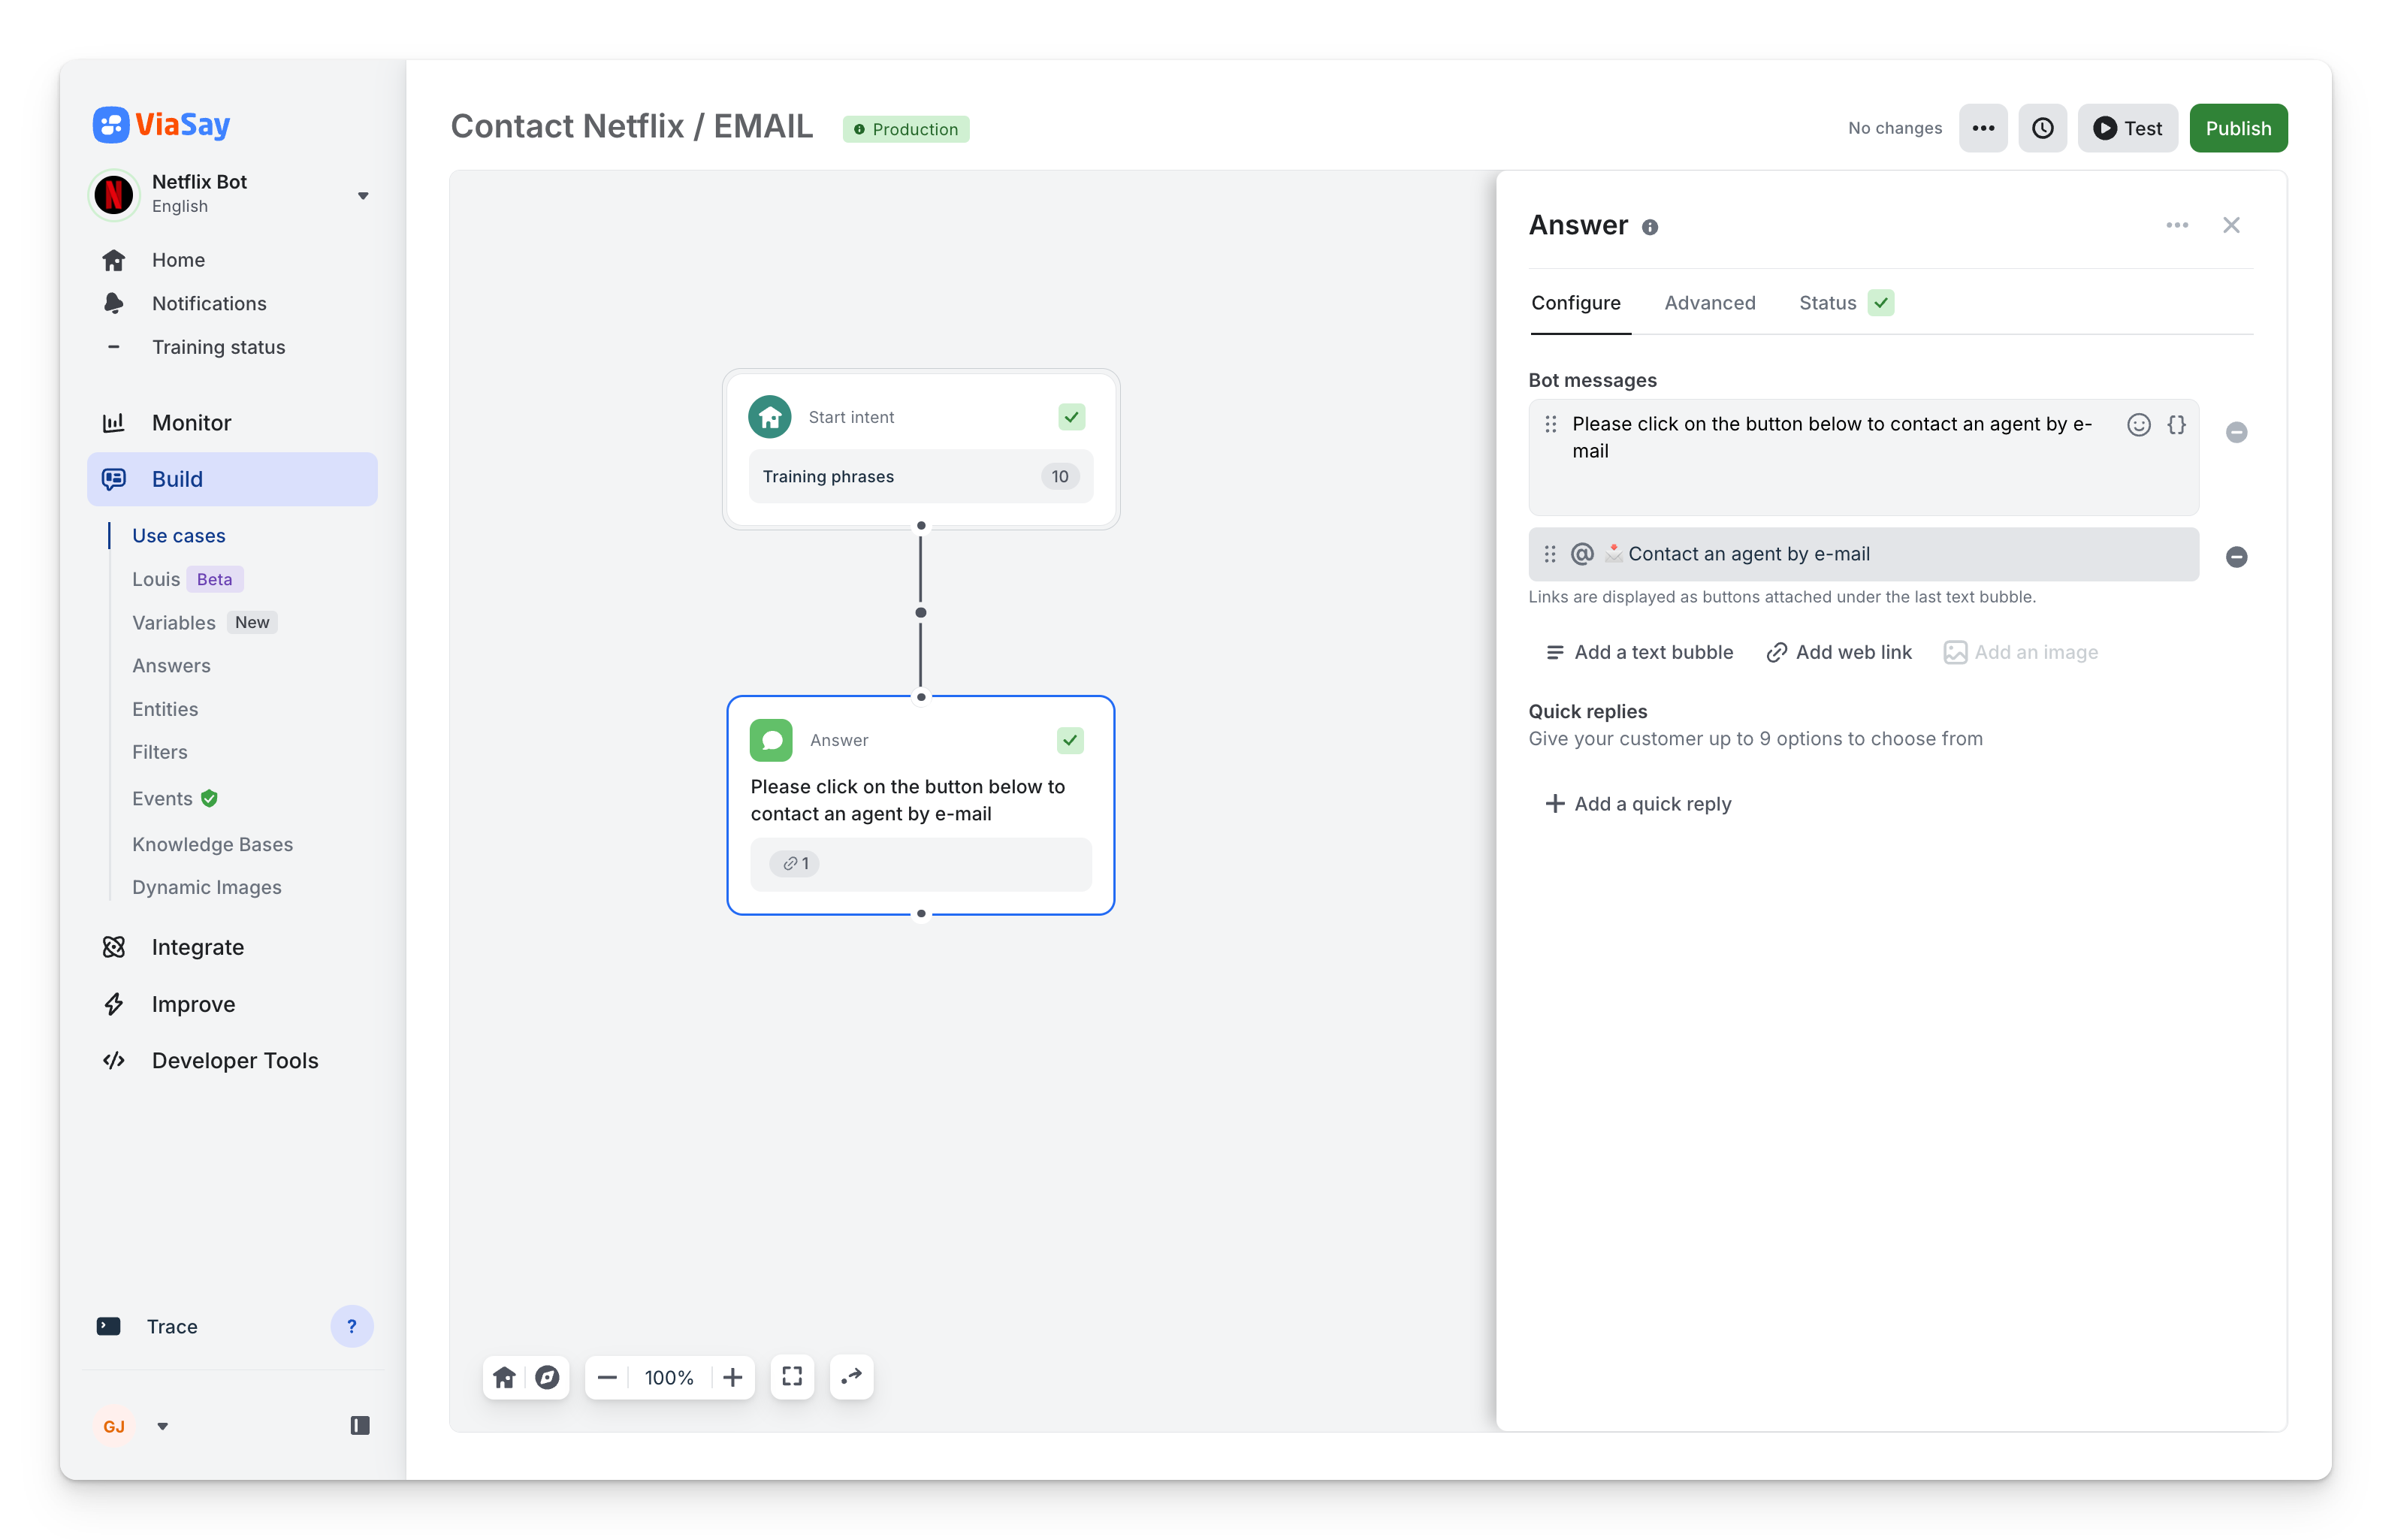Click the 100% zoom level

tap(669, 1377)
